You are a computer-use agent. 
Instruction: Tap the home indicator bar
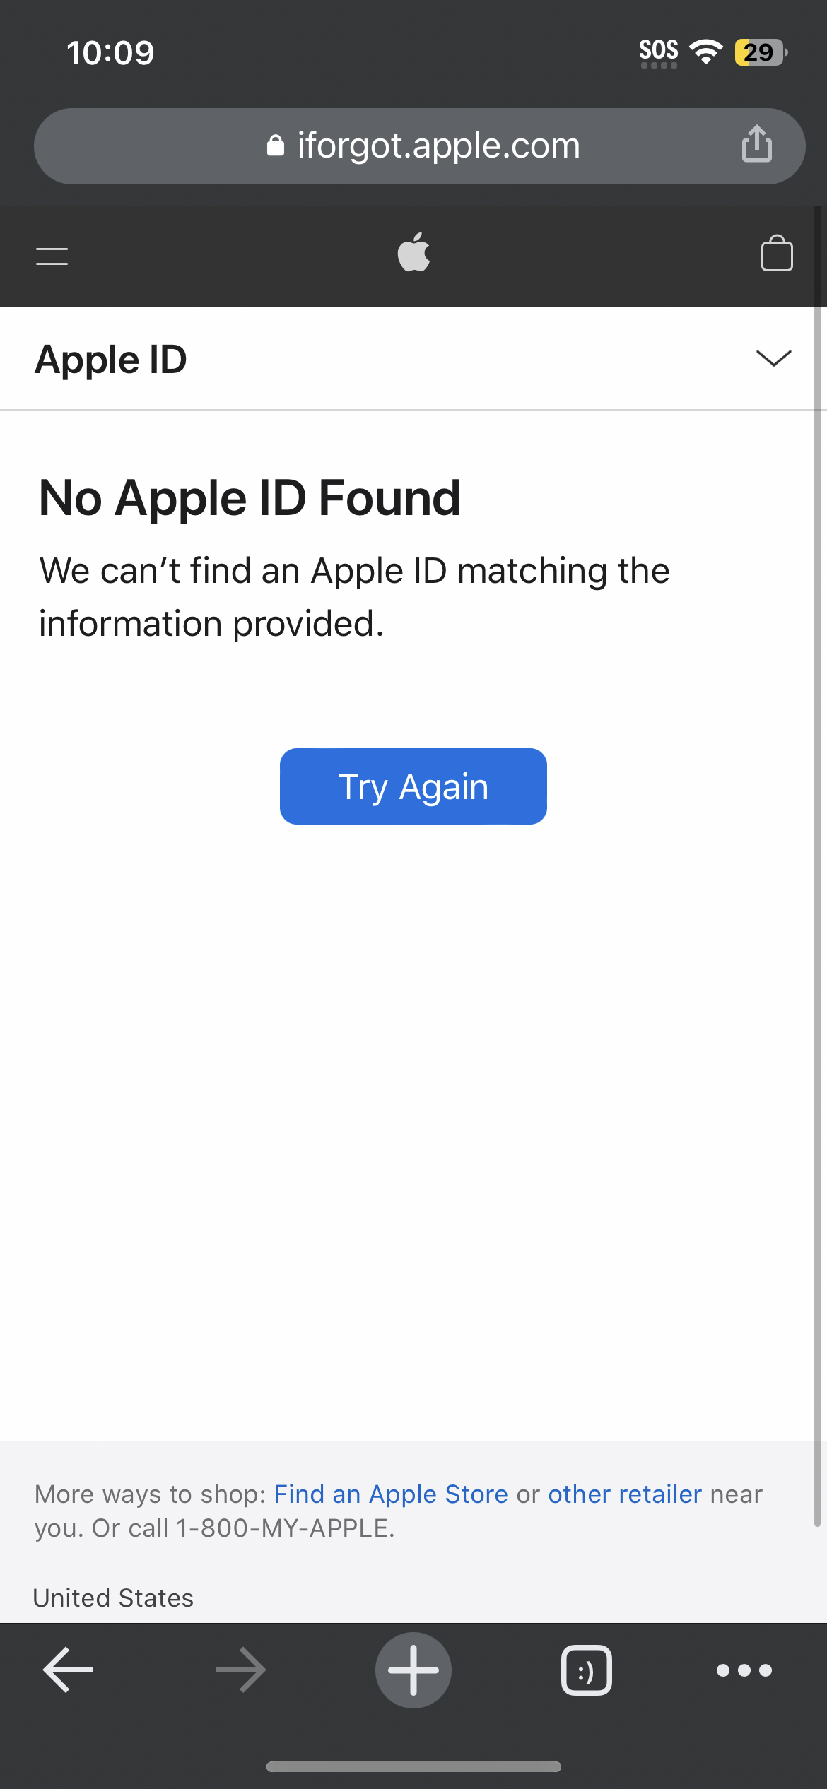[413, 1766]
